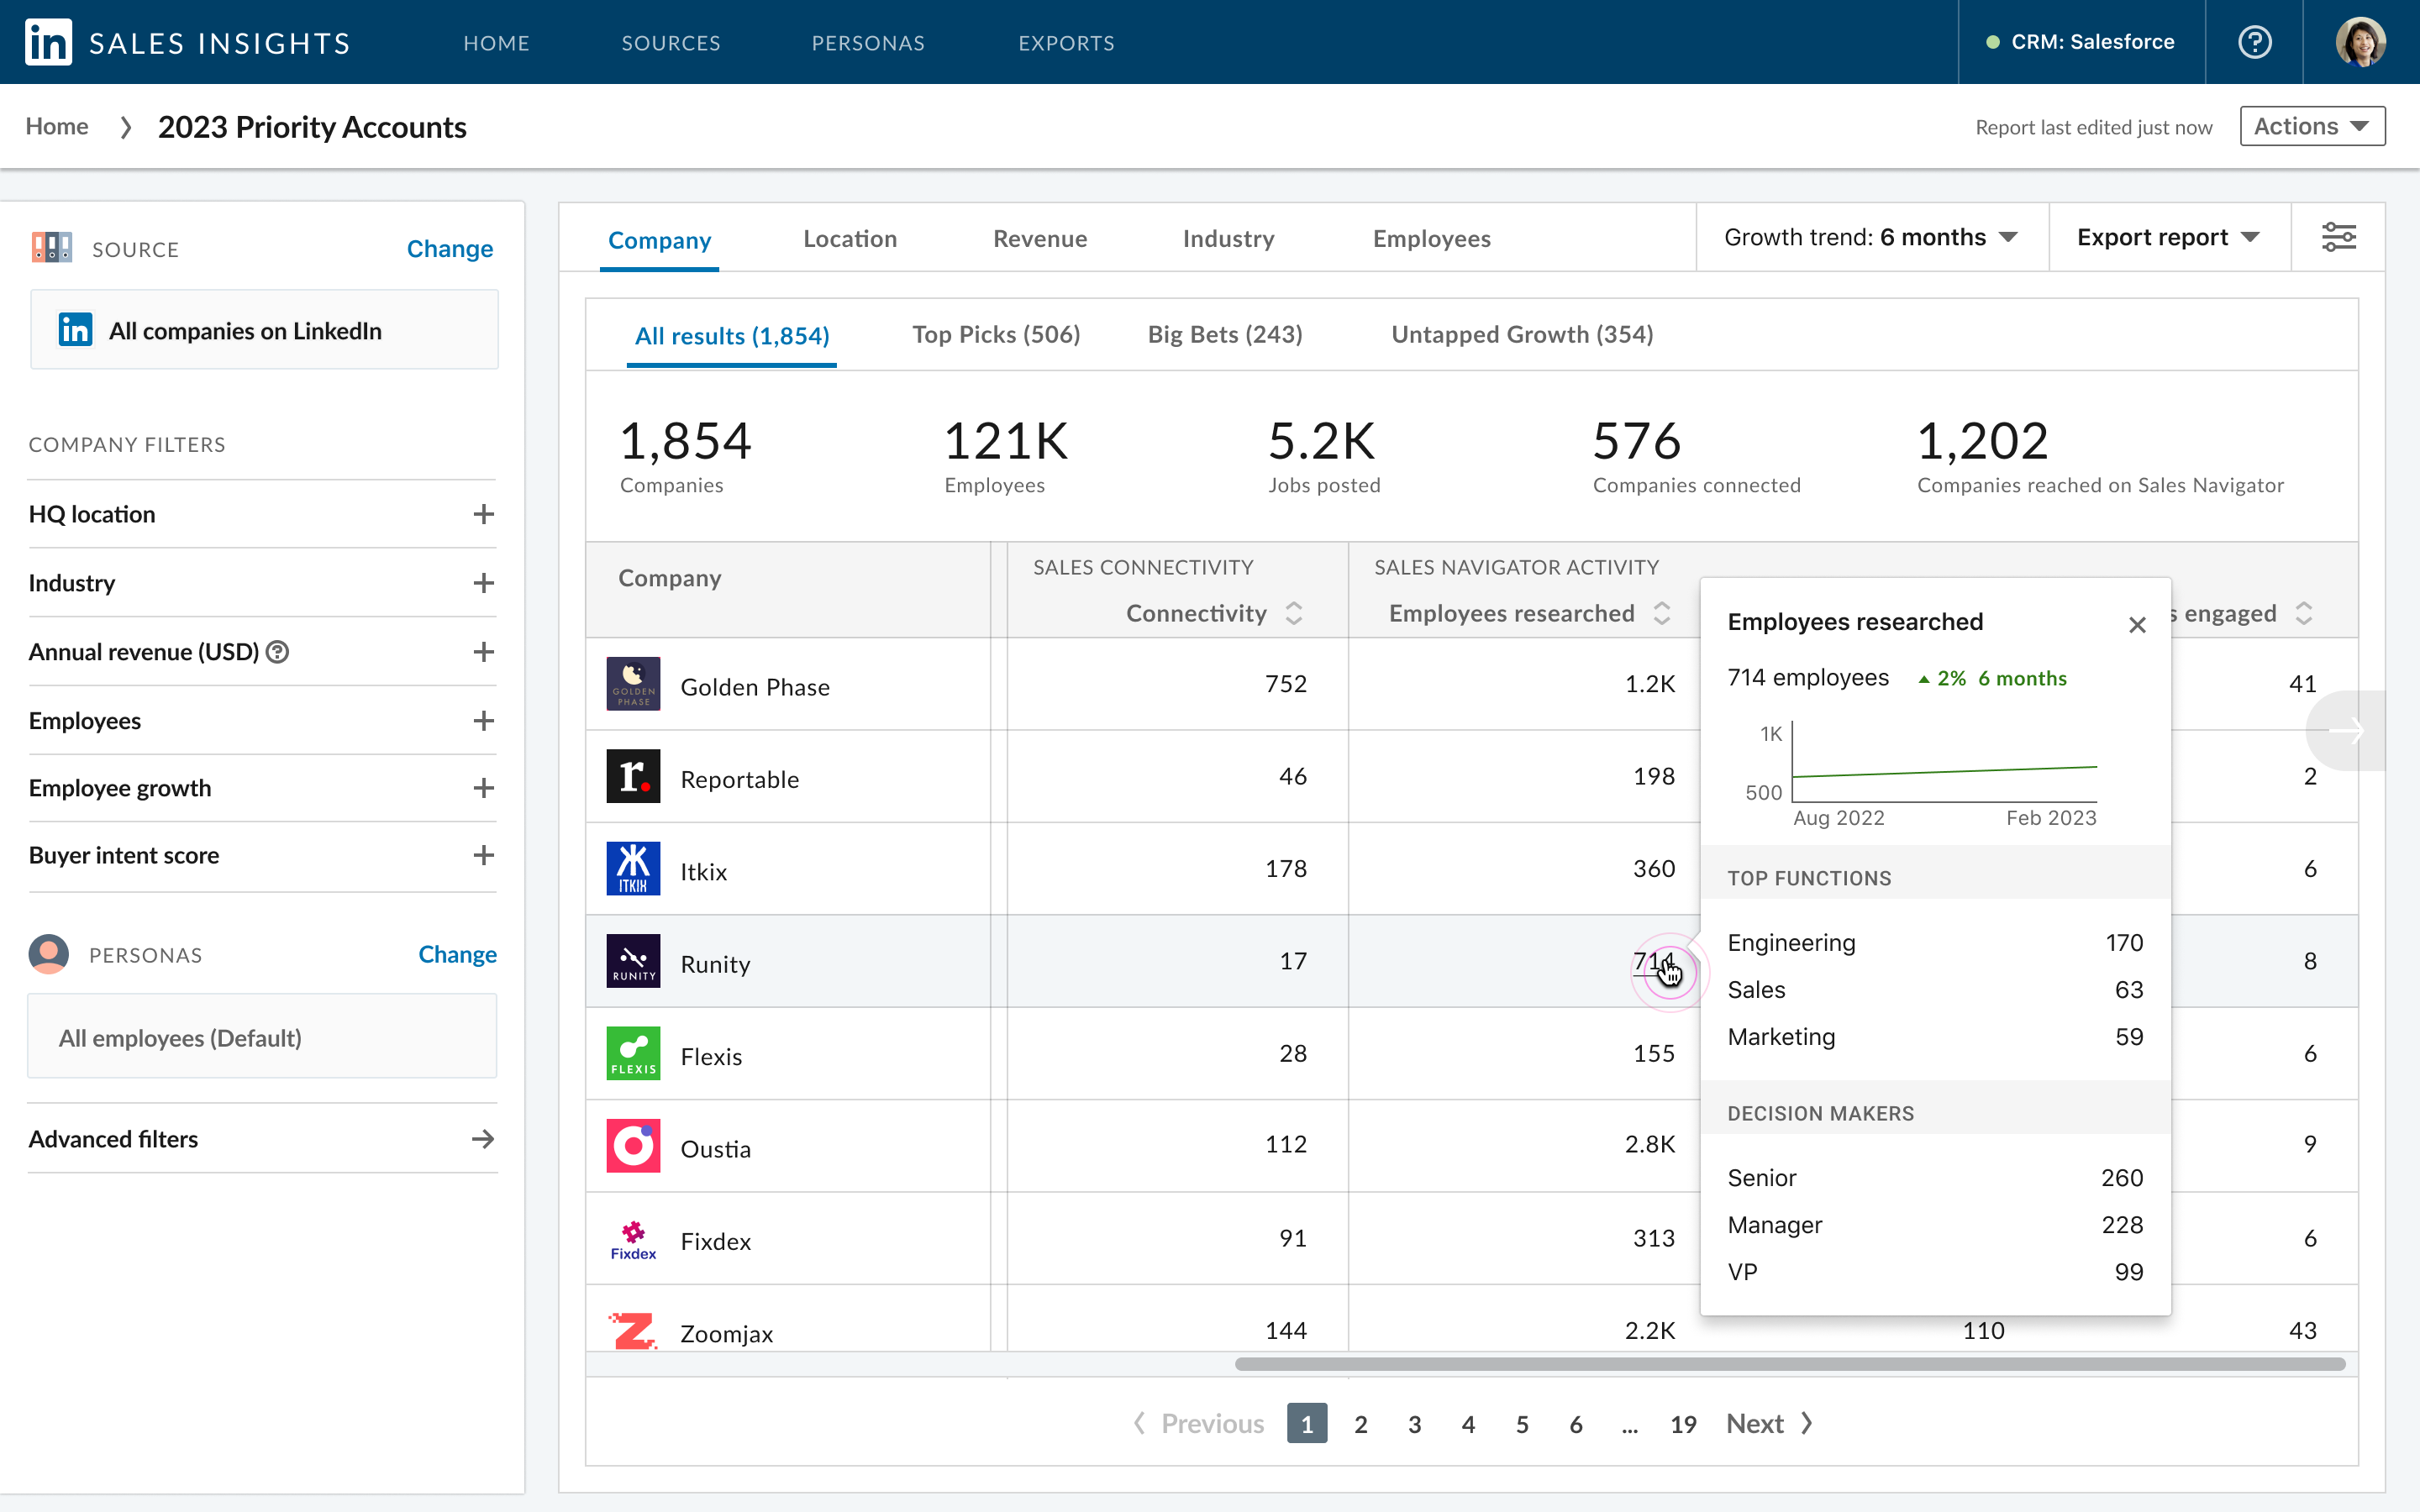The height and width of the screenshot is (1512, 2420).
Task: Click the Oustia company logo
Action: [x=633, y=1145]
